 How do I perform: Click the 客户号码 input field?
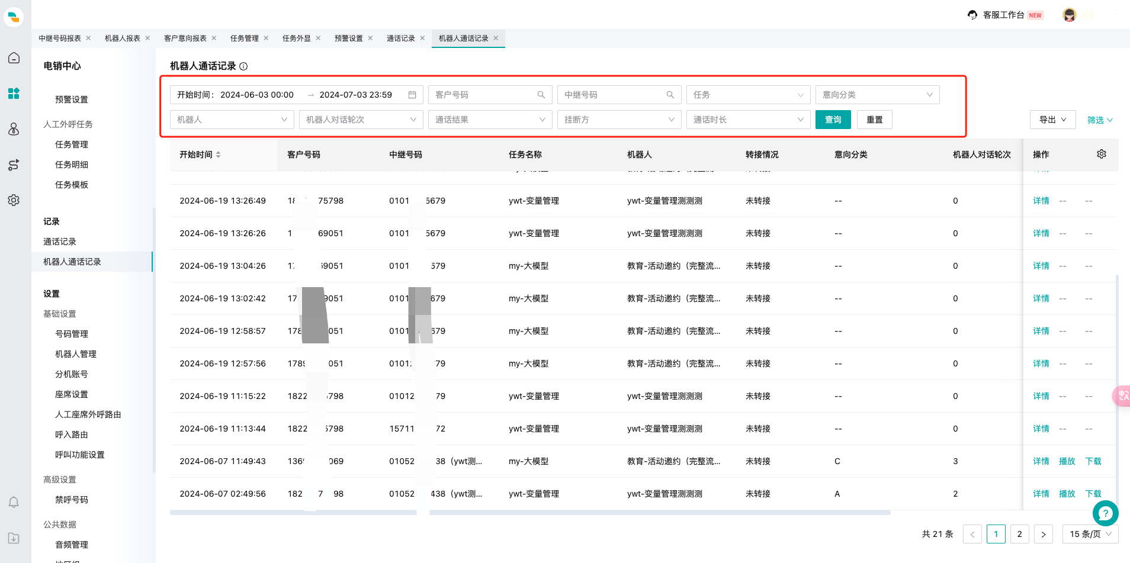pos(490,95)
